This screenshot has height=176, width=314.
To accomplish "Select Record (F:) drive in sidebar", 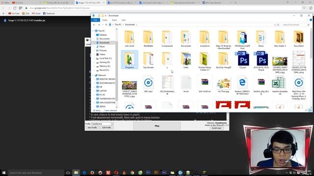I will (104, 70).
